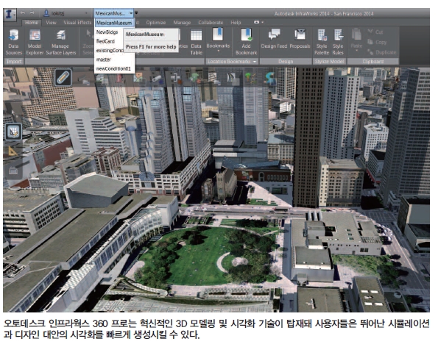Image resolution: width=438 pixels, height=347 pixels.
Task: Click the yellow triangle measure tool
Action: pyautogui.click(x=13, y=151)
